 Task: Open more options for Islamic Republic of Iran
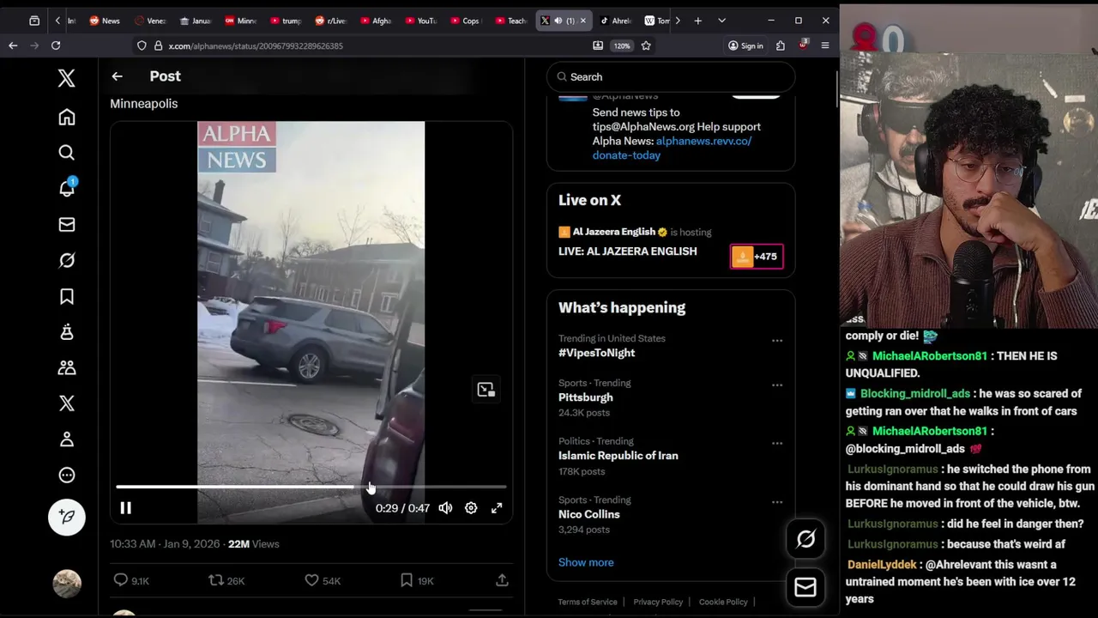[x=777, y=444]
